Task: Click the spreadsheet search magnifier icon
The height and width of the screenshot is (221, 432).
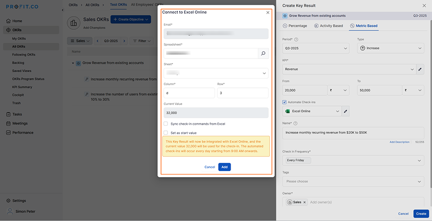Action: [x=263, y=53]
